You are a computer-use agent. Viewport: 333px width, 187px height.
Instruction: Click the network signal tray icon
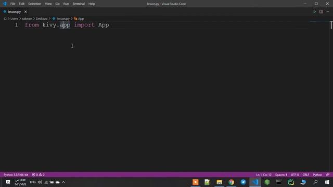46,182
